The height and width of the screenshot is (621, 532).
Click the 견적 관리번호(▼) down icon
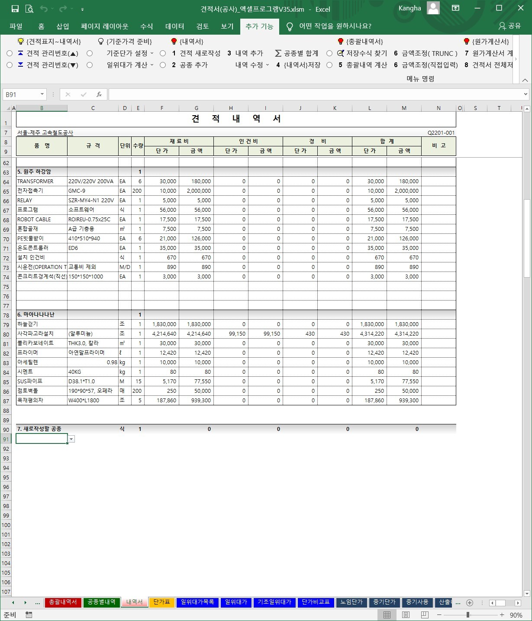tap(21, 65)
